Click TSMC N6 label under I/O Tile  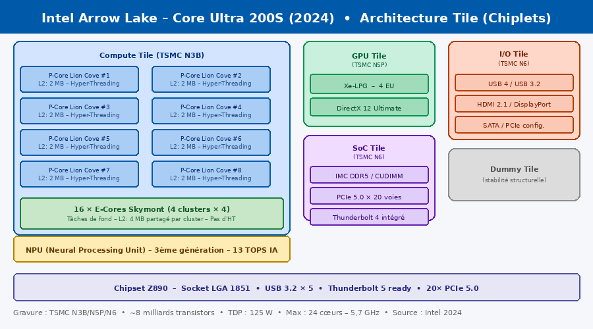pos(513,63)
